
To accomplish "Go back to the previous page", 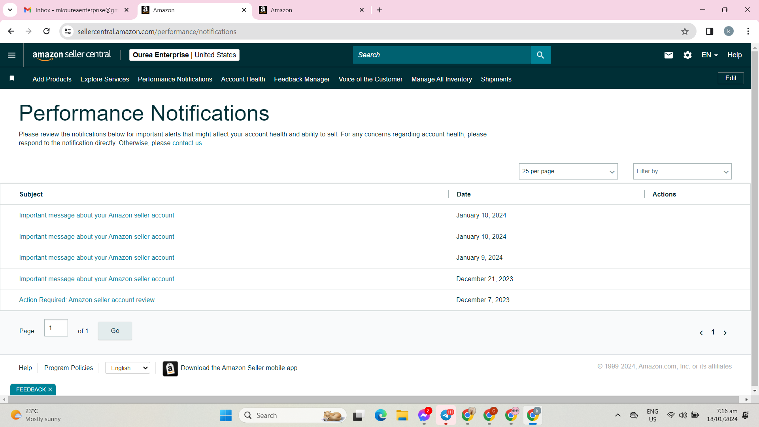I will pyautogui.click(x=11, y=31).
